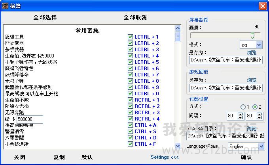Click the 匪徒武器 cheat row
This screenshot has height=165, width=269.
(14, 43)
